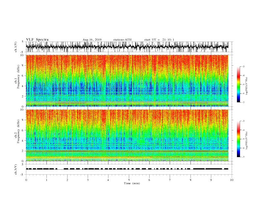Click the 'ch.1(V)' waveform axis label
261x202 pixels.
(16, 47)
